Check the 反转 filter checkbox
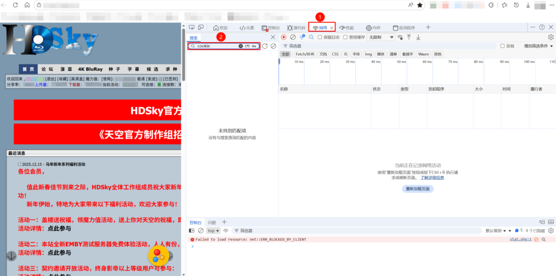This screenshot has width=556, height=276. pyautogui.click(x=502, y=46)
